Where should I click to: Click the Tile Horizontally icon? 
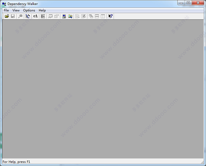(x=97, y=16)
